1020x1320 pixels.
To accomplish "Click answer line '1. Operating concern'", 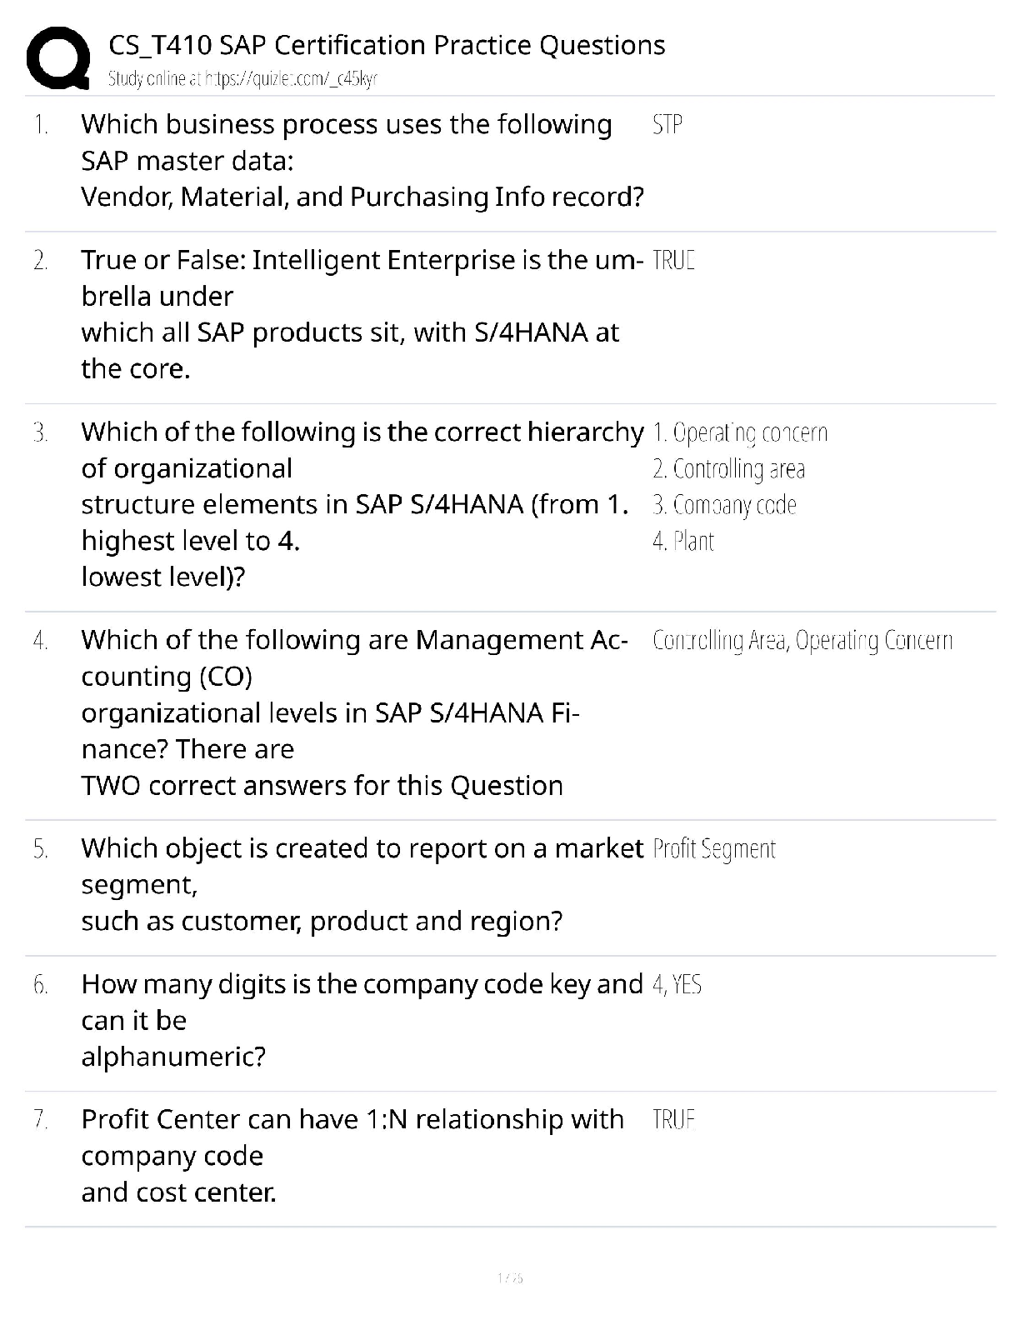I will (x=740, y=432).
